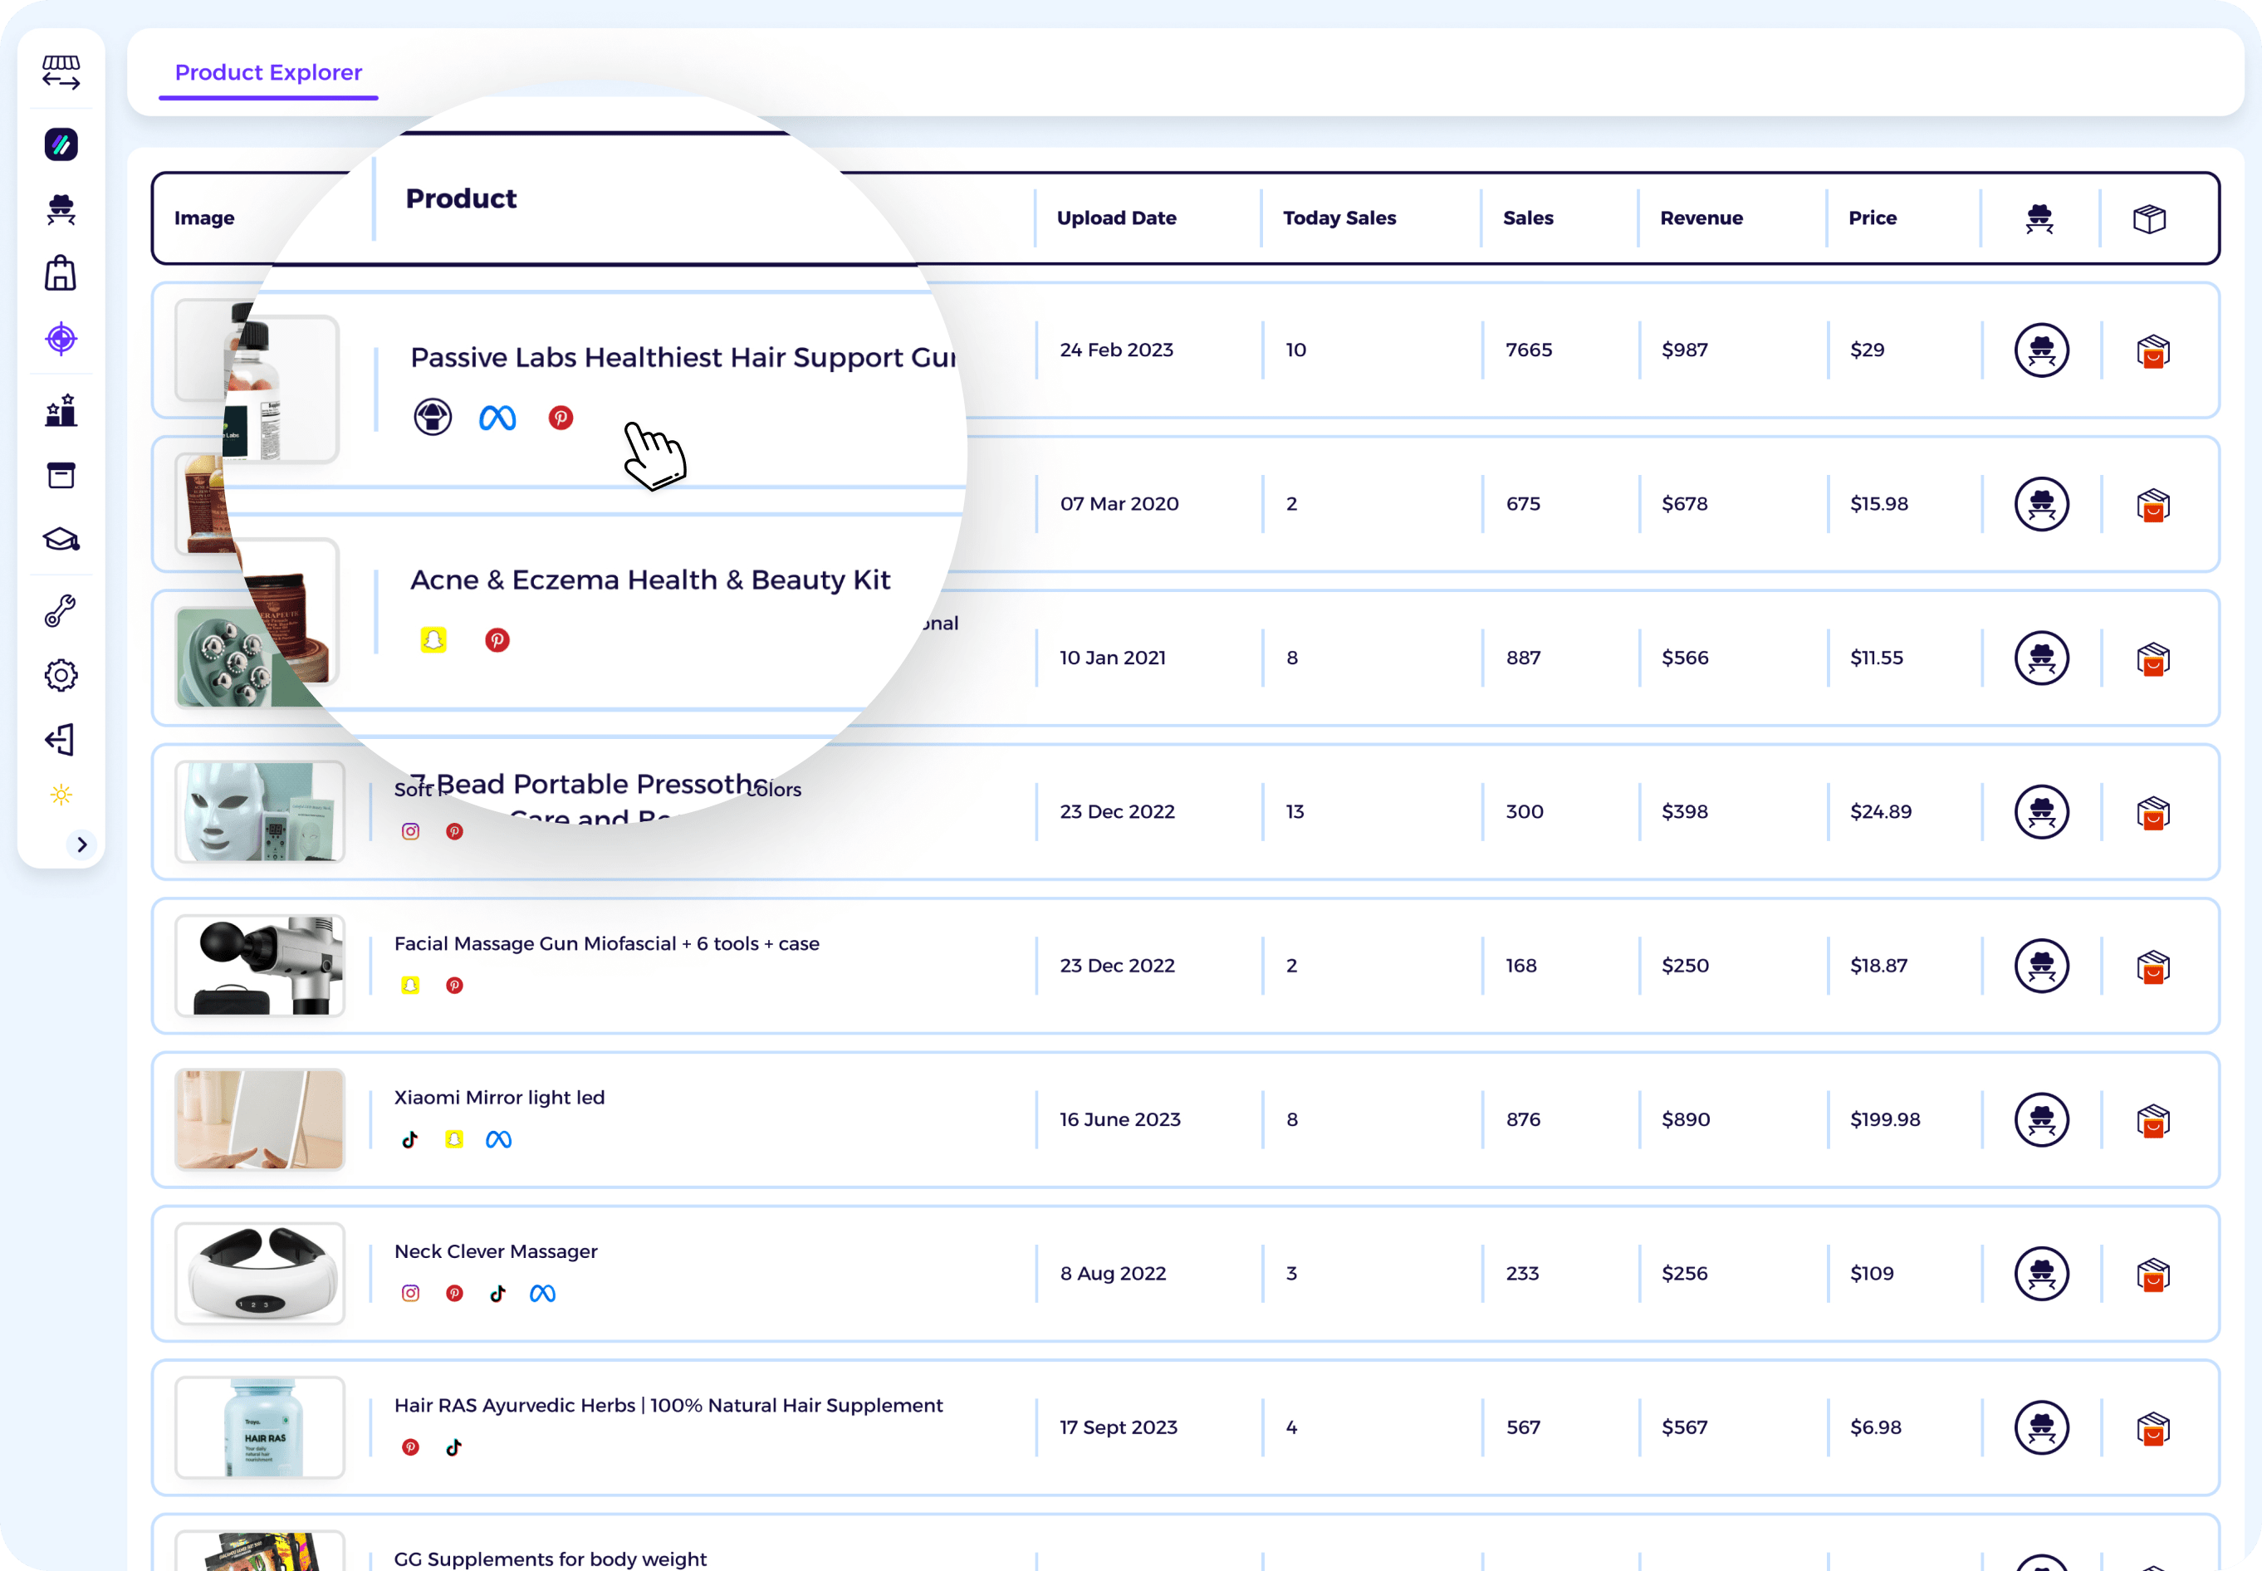
Task: Open Passive Labs Healthiest Hair Support product
Action: [x=682, y=357]
